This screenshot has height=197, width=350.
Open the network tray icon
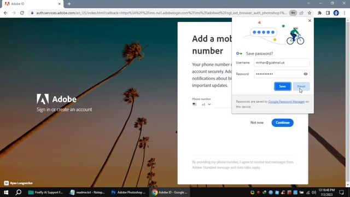click(x=308, y=192)
